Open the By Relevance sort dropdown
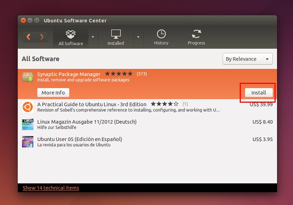Screen dimensions: 293x205 click(x=248, y=59)
